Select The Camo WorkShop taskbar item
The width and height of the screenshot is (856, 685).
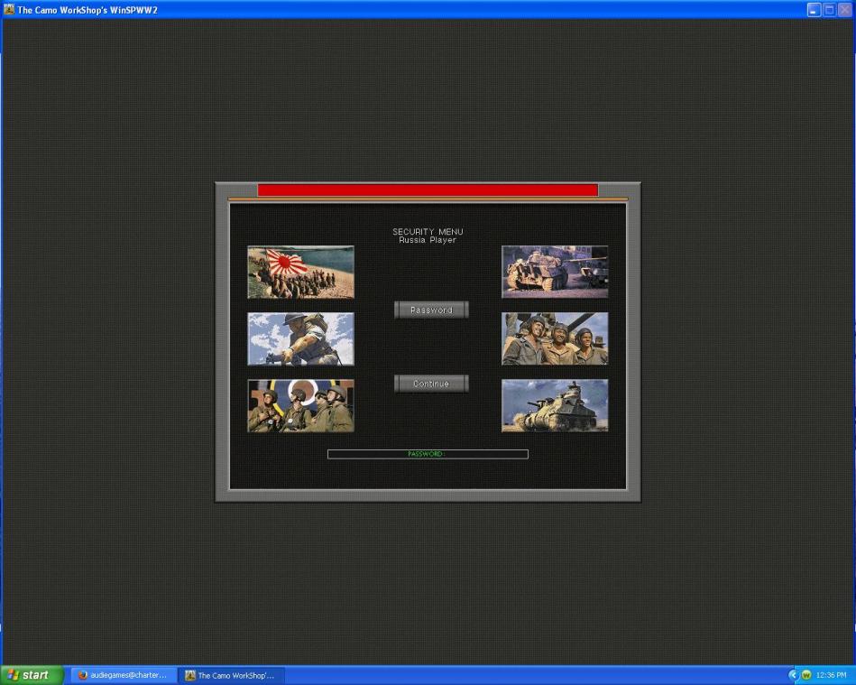click(233, 675)
